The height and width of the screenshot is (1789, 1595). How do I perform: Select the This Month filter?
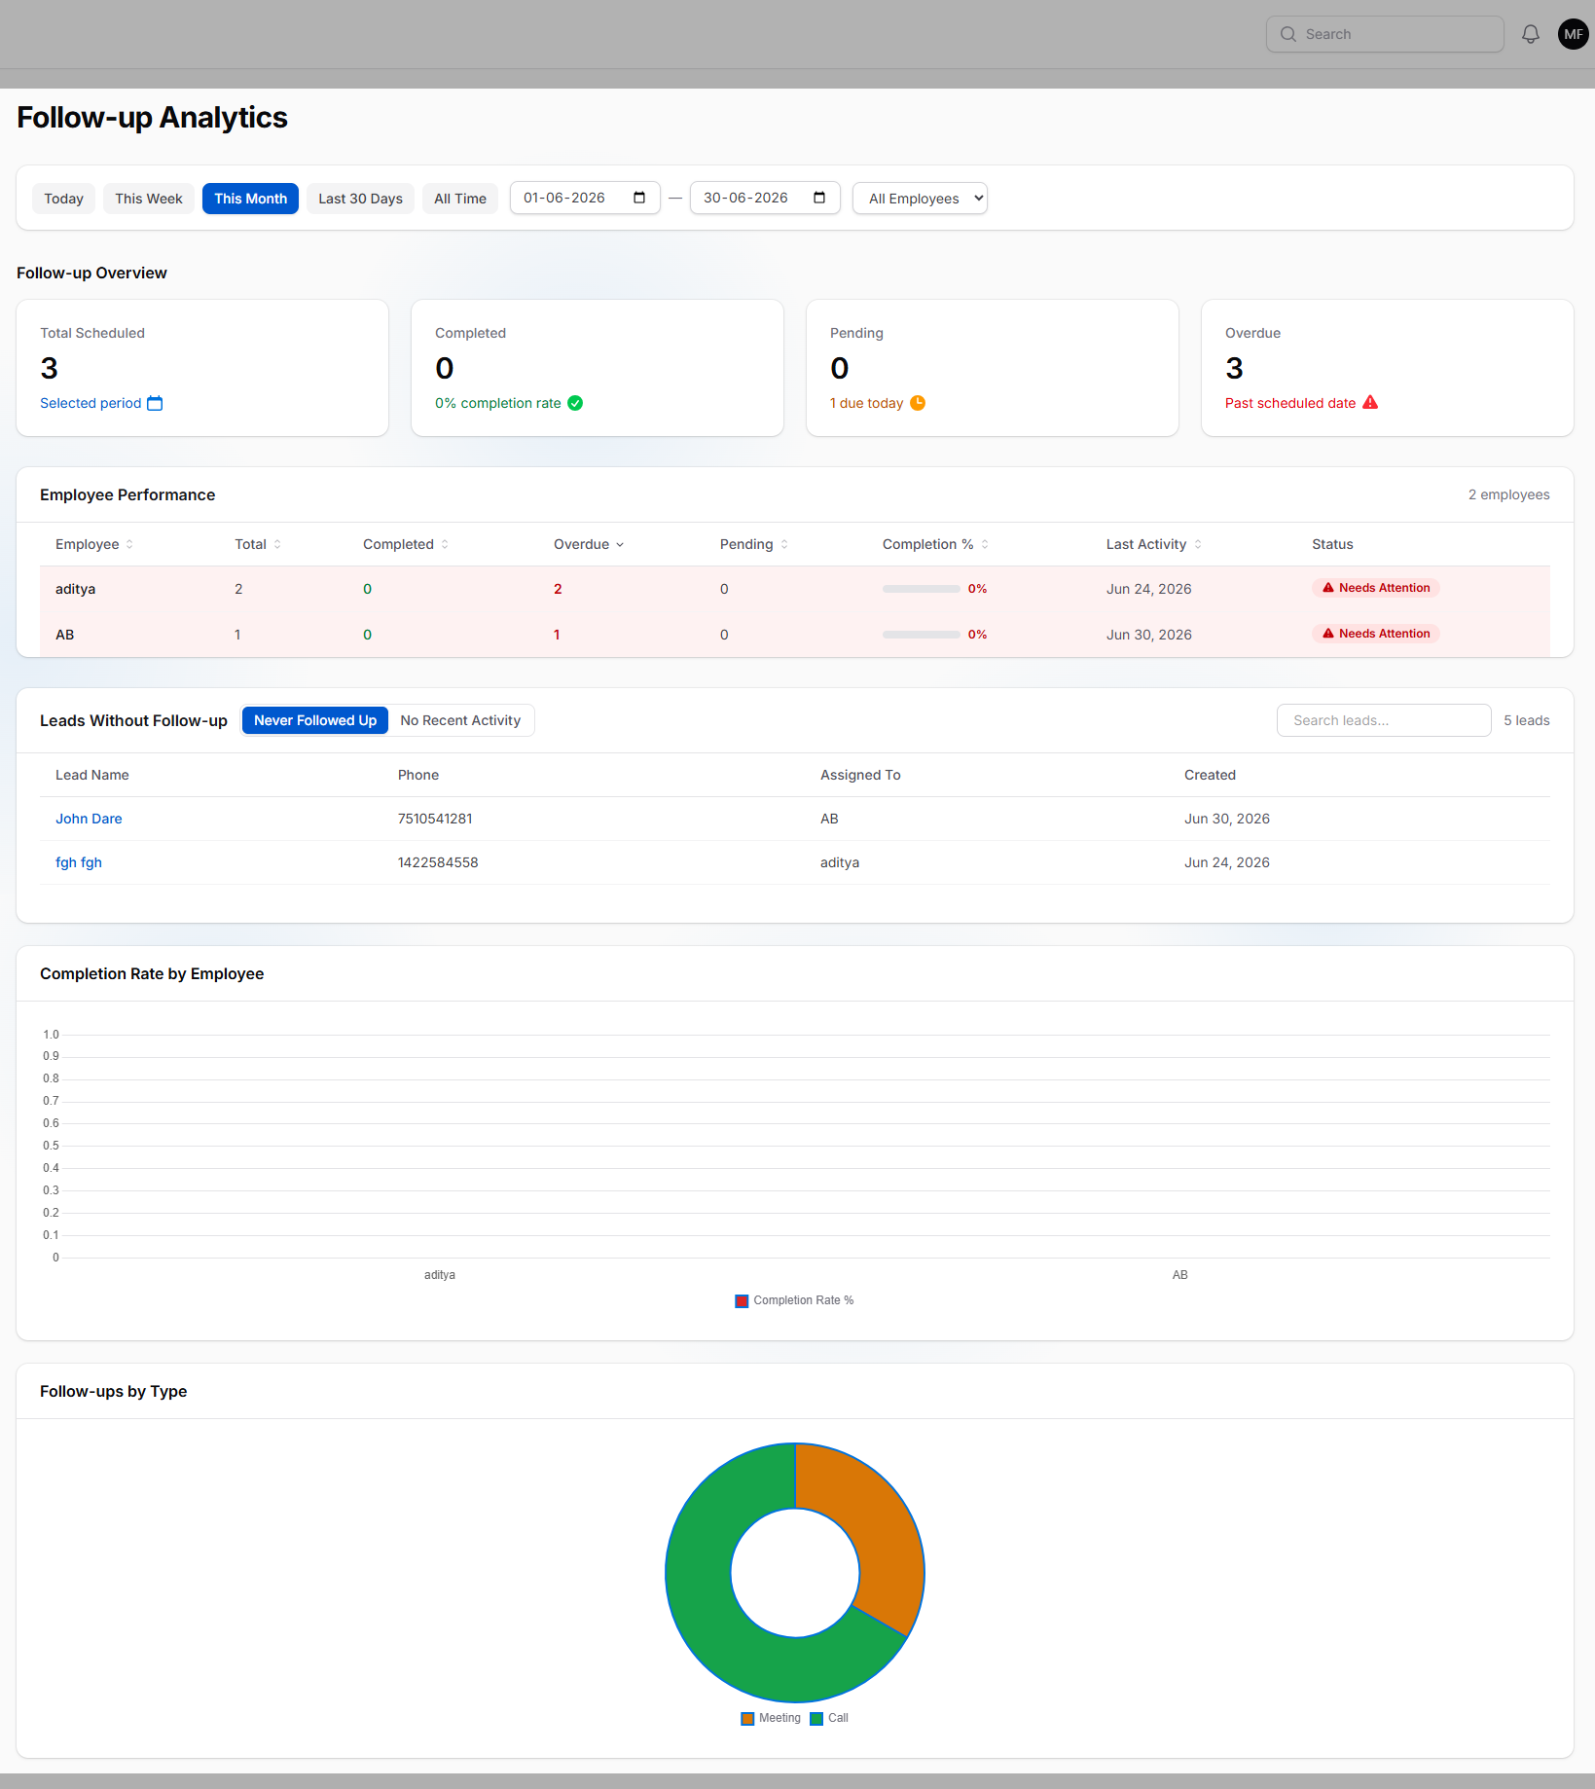250,199
